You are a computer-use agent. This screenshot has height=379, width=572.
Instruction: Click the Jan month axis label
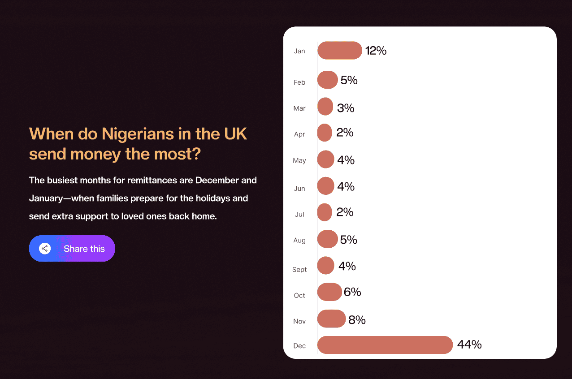299,51
